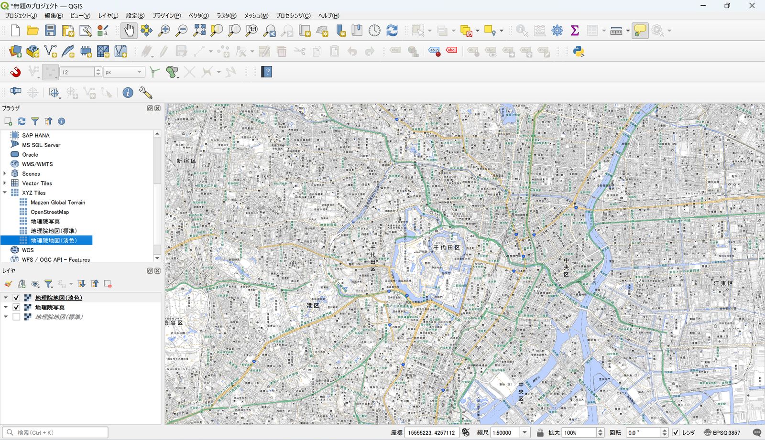This screenshot has height=440, width=765.
Task: Select the Pan Map hand tool
Action: 129,31
